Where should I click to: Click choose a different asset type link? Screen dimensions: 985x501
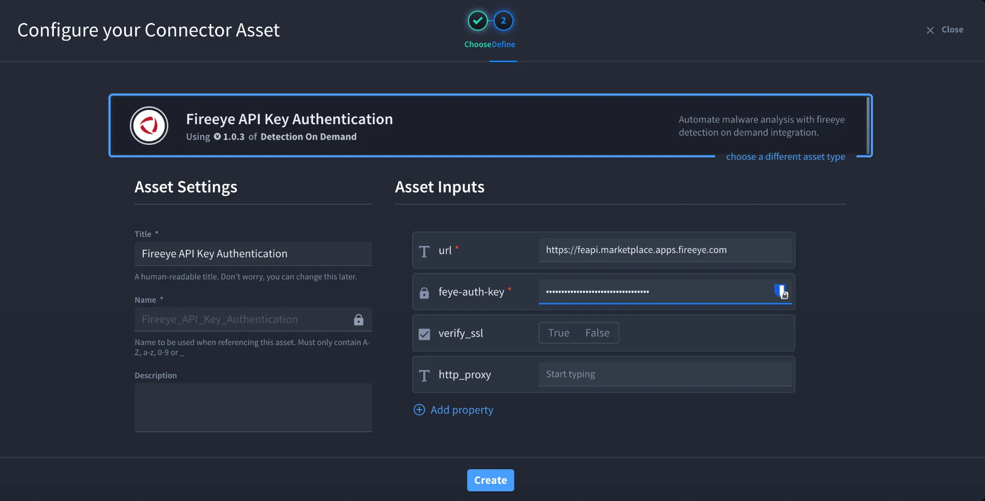click(785, 157)
